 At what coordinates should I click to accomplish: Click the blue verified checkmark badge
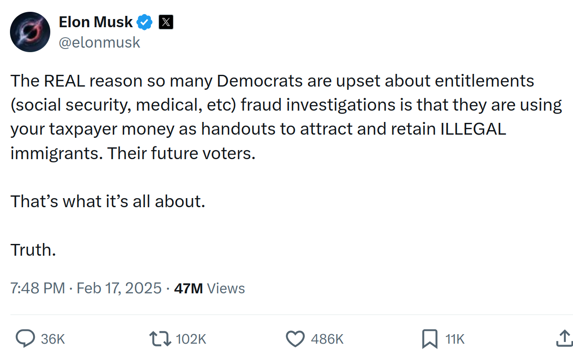click(145, 22)
